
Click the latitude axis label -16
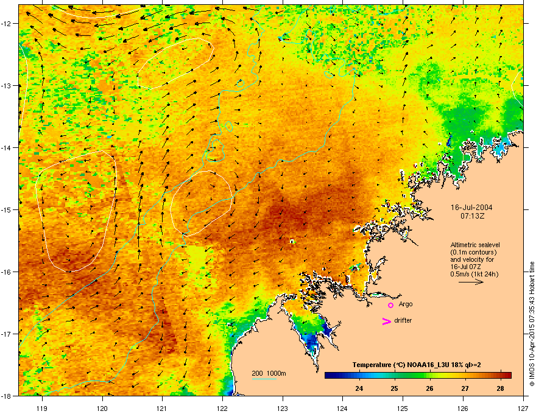[x=7, y=272]
